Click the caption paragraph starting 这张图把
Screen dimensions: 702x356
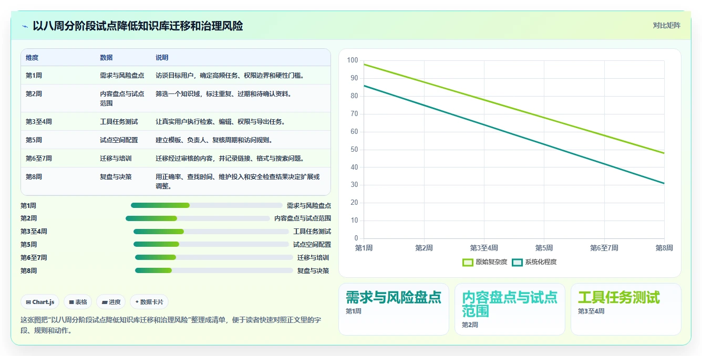pyautogui.click(x=170, y=325)
